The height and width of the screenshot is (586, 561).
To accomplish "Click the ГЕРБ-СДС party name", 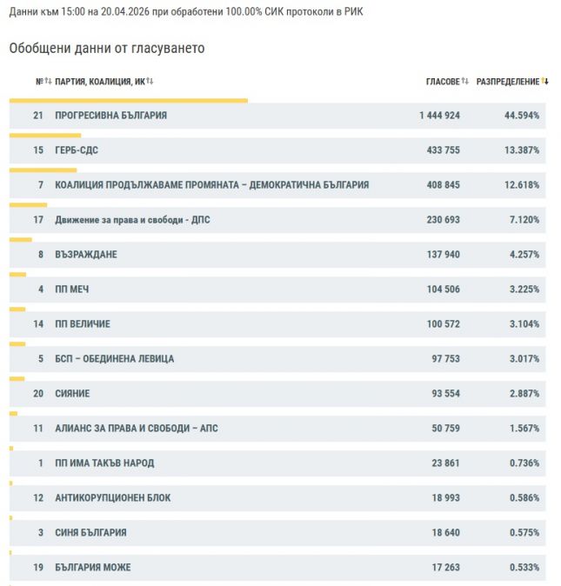I will (x=77, y=150).
